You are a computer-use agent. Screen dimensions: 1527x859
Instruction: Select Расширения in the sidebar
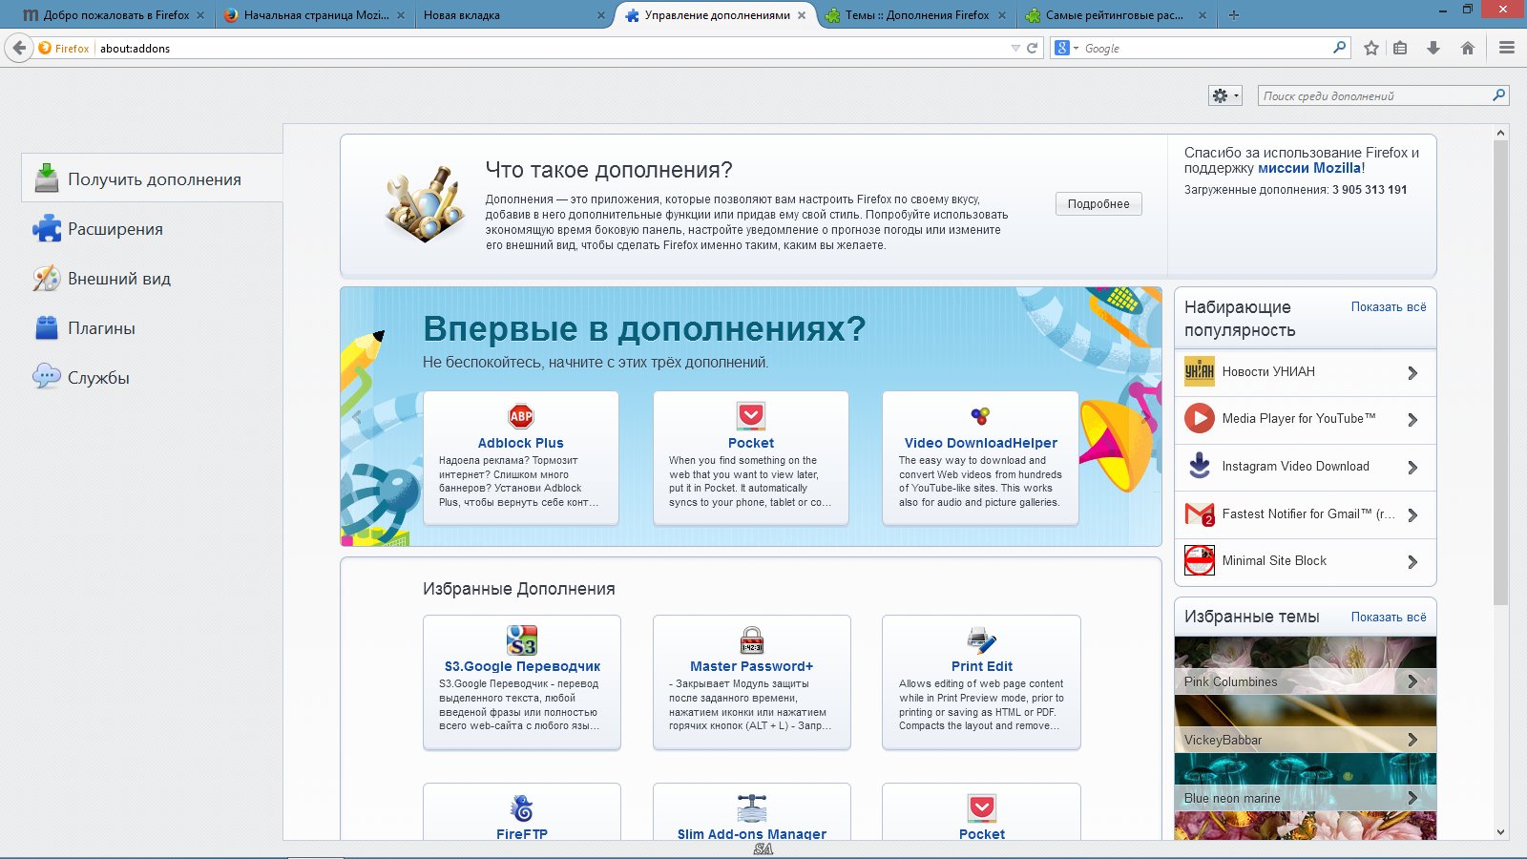pos(153,229)
